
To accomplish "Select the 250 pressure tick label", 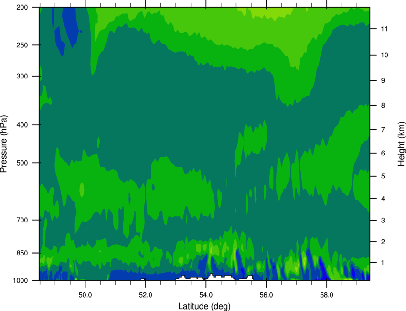I will [x=22, y=45].
